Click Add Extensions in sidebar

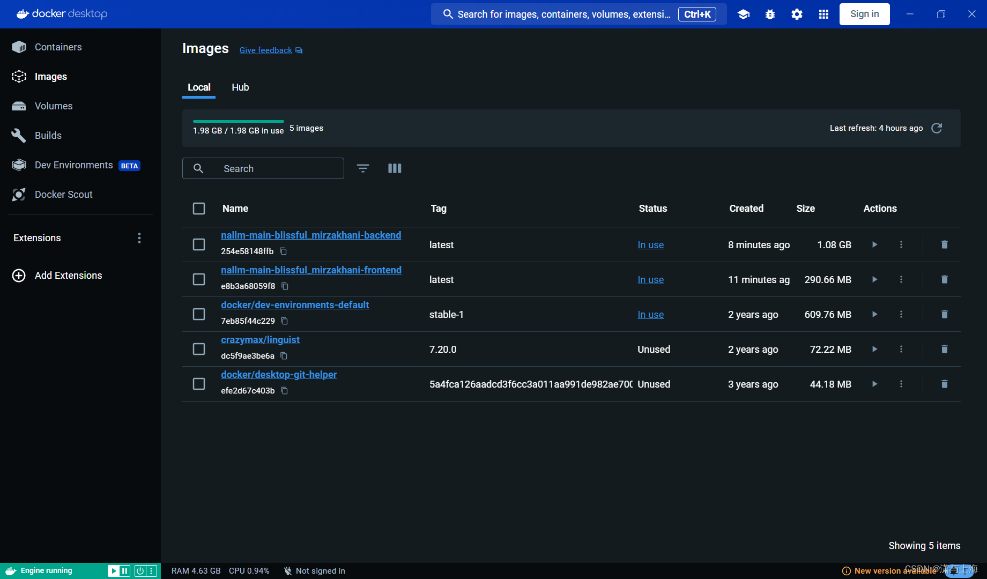click(x=57, y=276)
